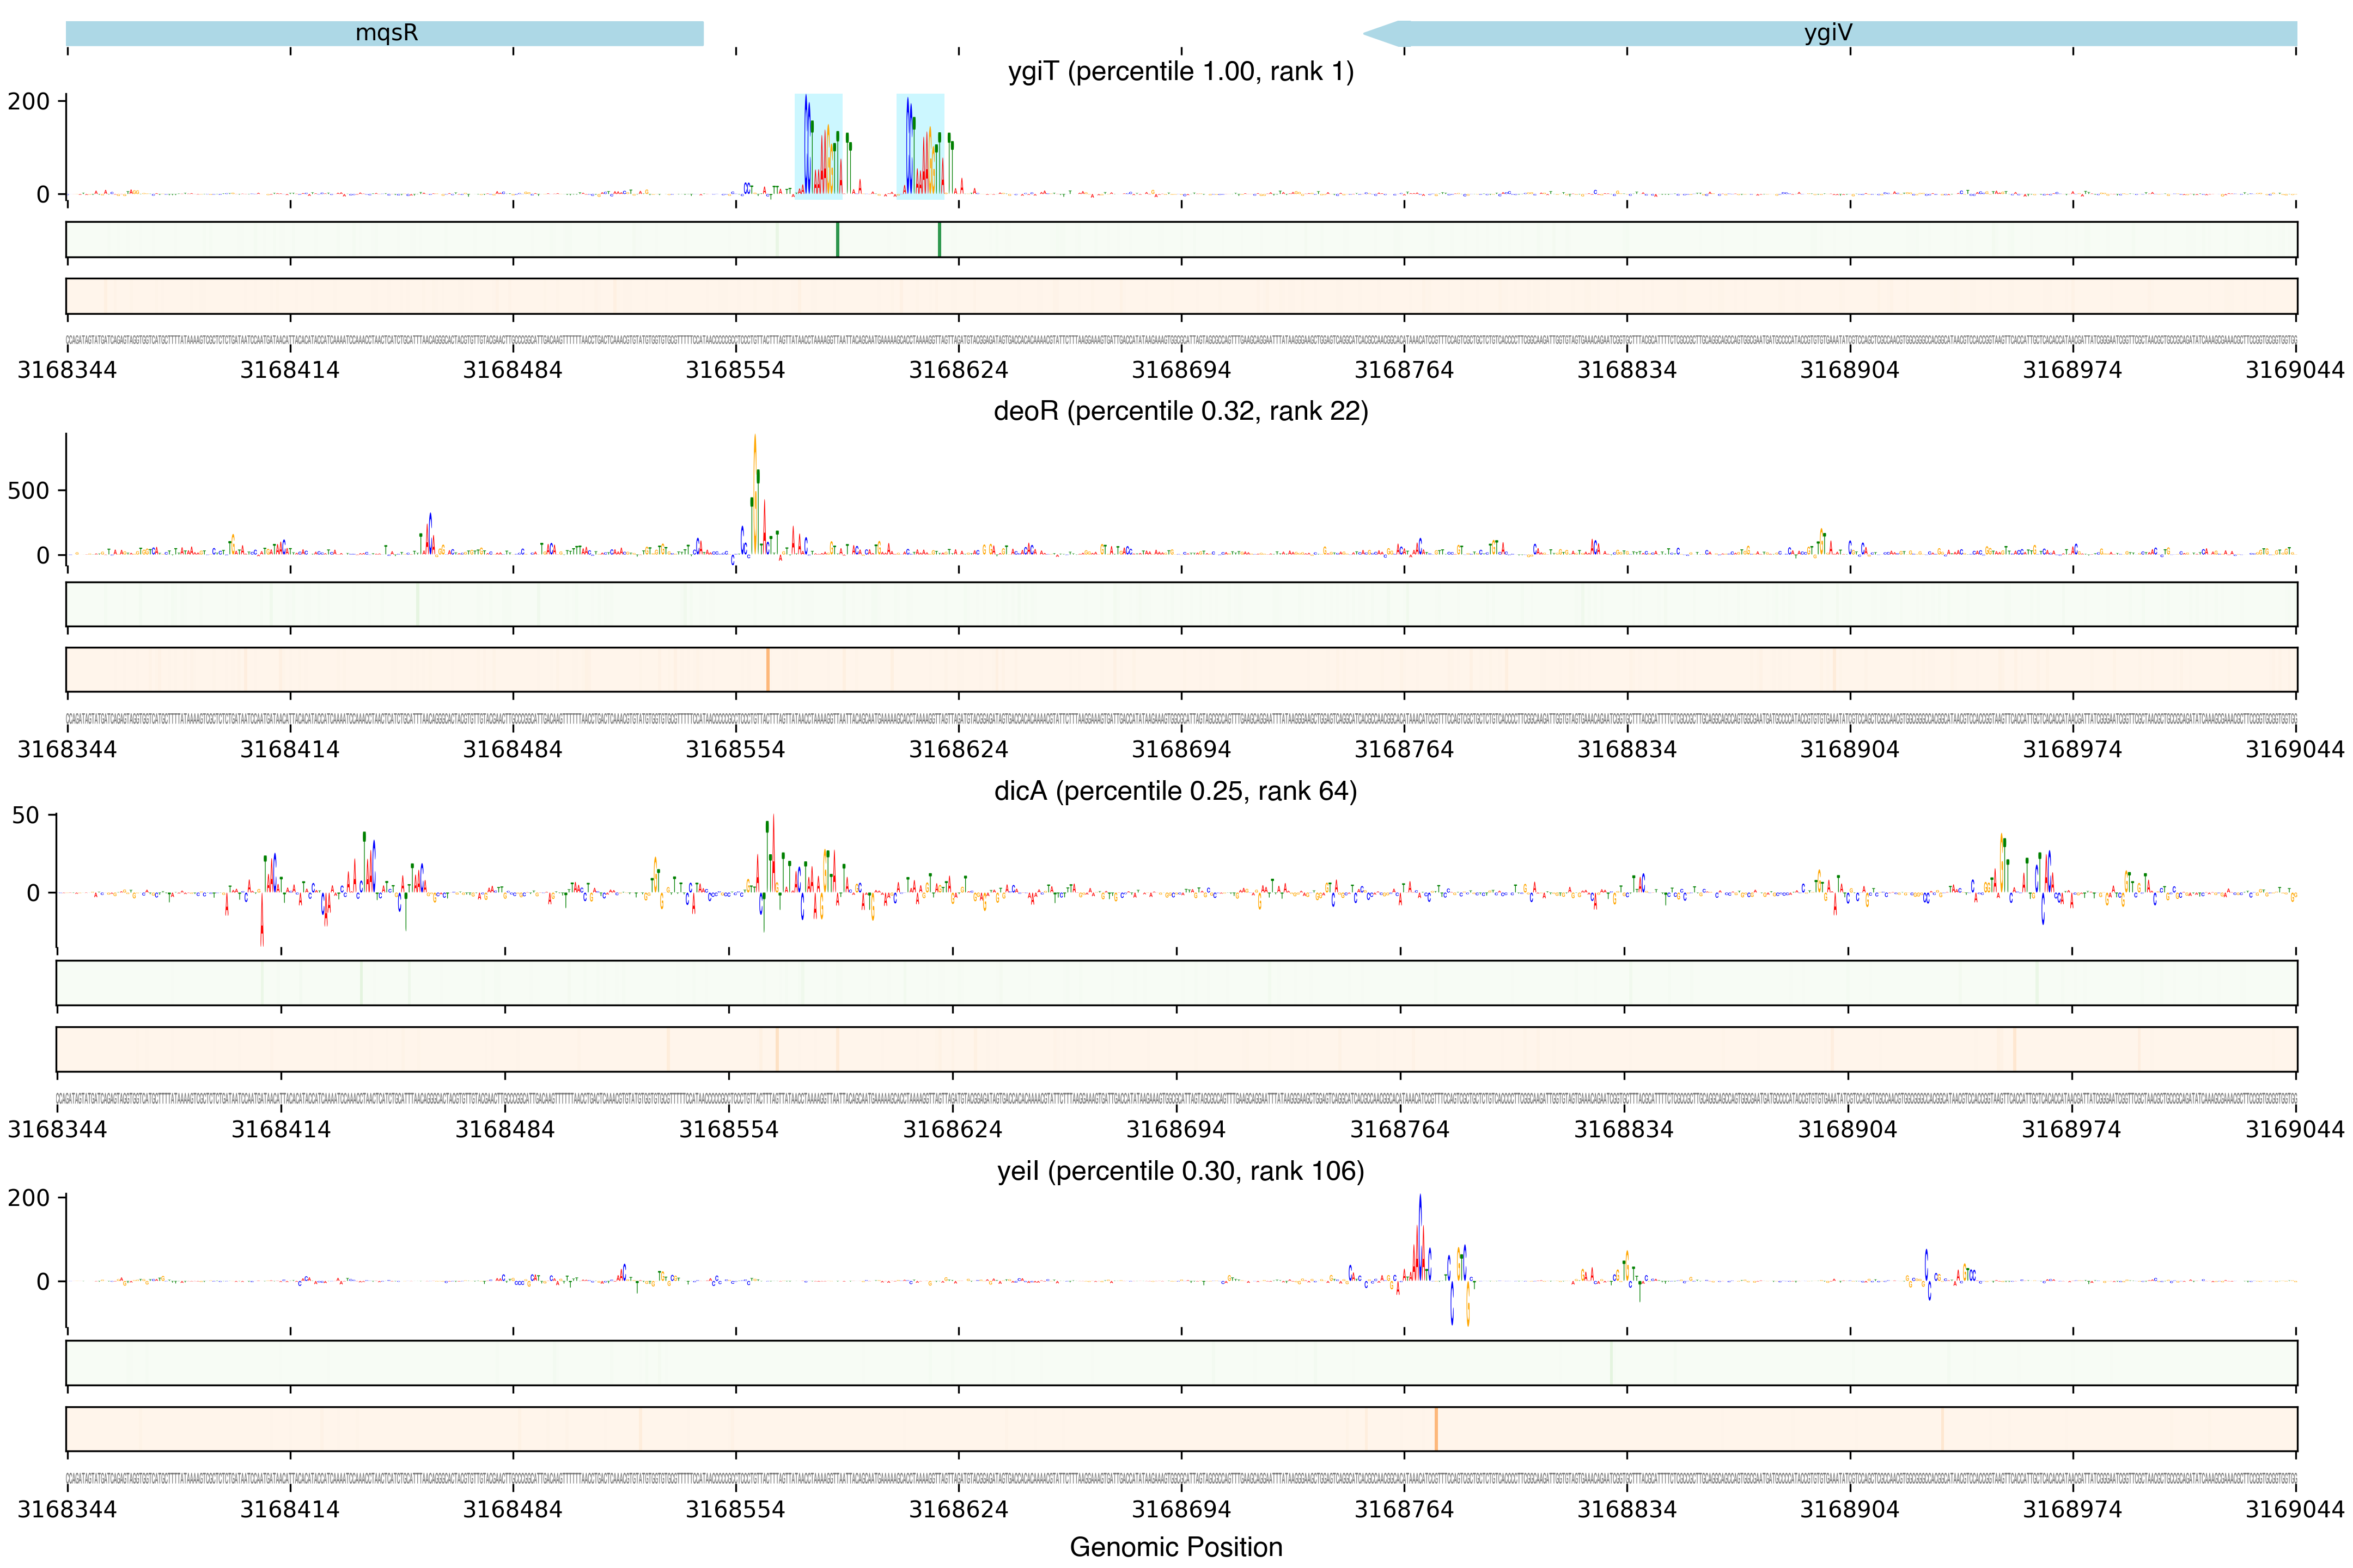The image size is (2353, 1568).
Task: Click the orange marker in yeiI heatmap
Action: (1436, 1429)
